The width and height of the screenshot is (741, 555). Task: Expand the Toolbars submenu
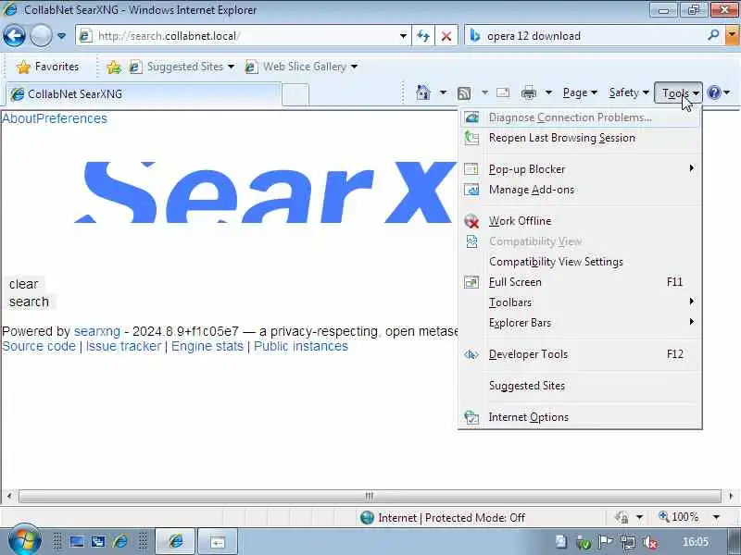pyautogui.click(x=580, y=302)
